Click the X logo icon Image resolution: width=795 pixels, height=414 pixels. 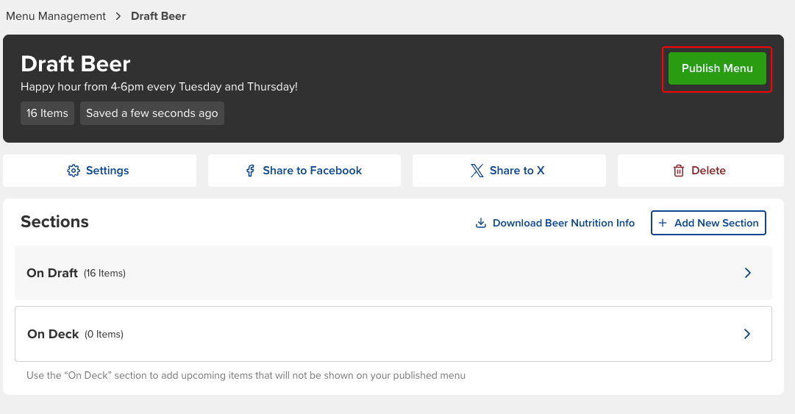click(477, 171)
